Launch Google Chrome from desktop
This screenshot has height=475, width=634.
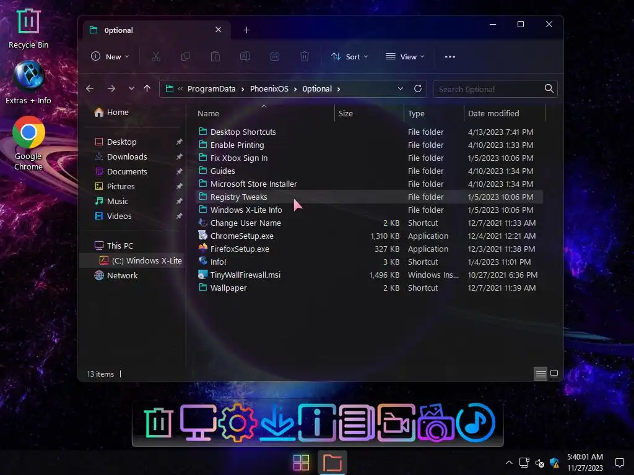tap(28, 143)
